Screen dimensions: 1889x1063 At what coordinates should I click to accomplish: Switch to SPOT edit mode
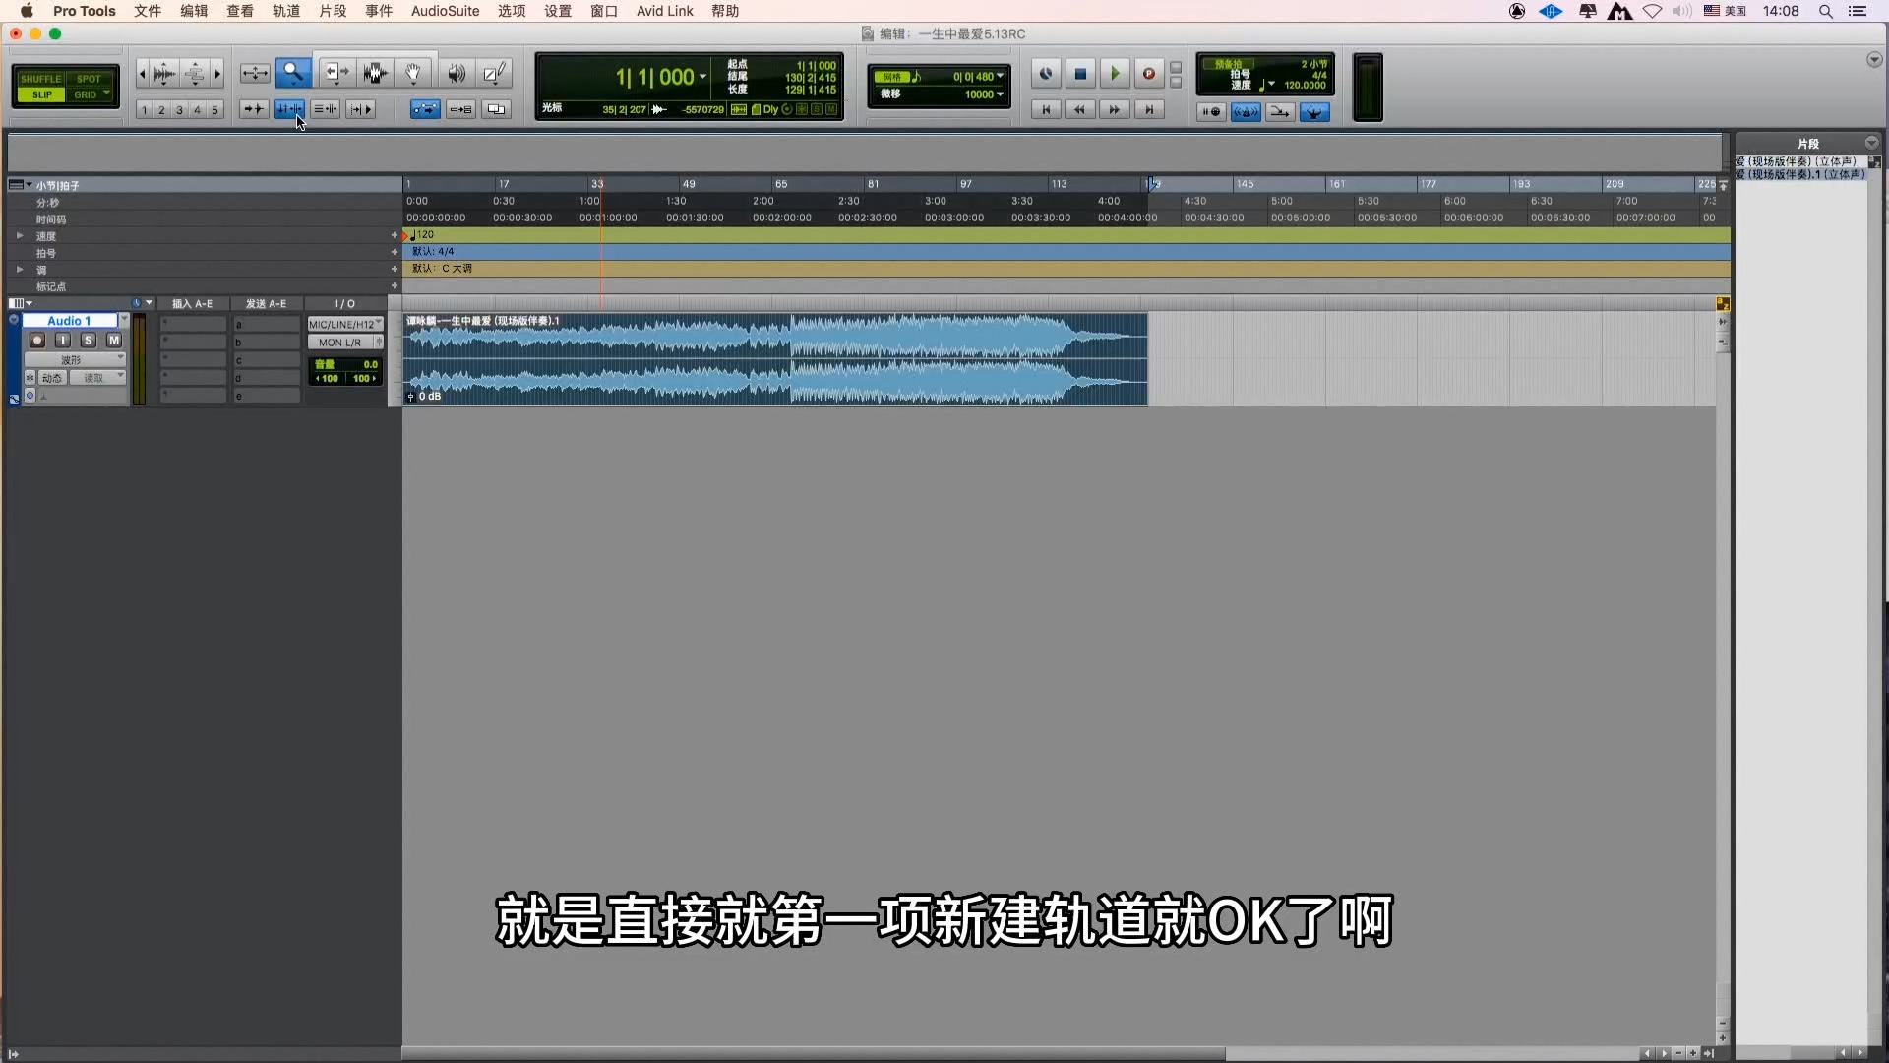coord(89,79)
